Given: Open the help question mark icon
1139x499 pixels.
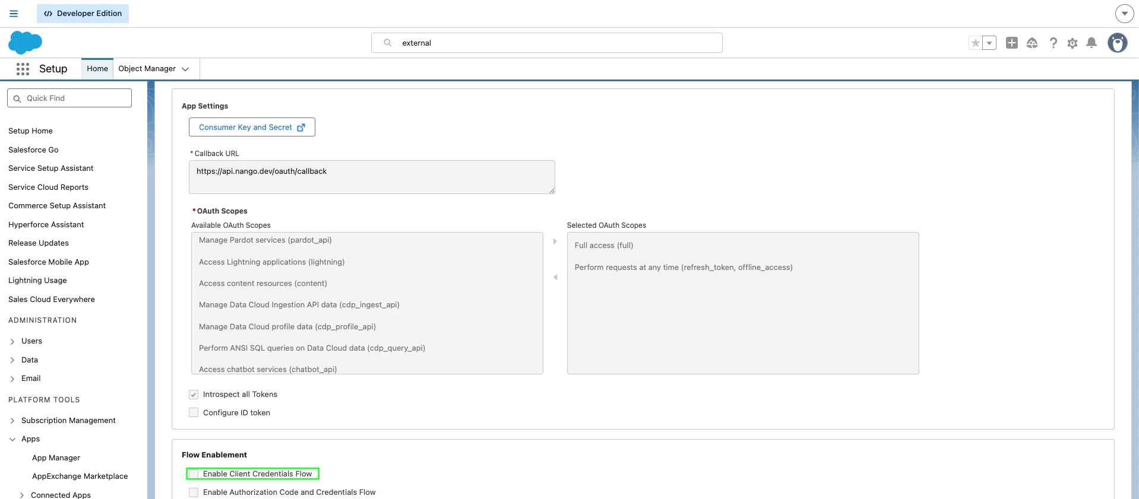Looking at the screenshot, I should [x=1053, y=43].
